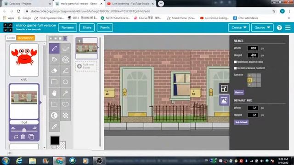Select frame 1 thumbnail in frame list
Viewport: 294px width, 165px height.
pos(86,48)
